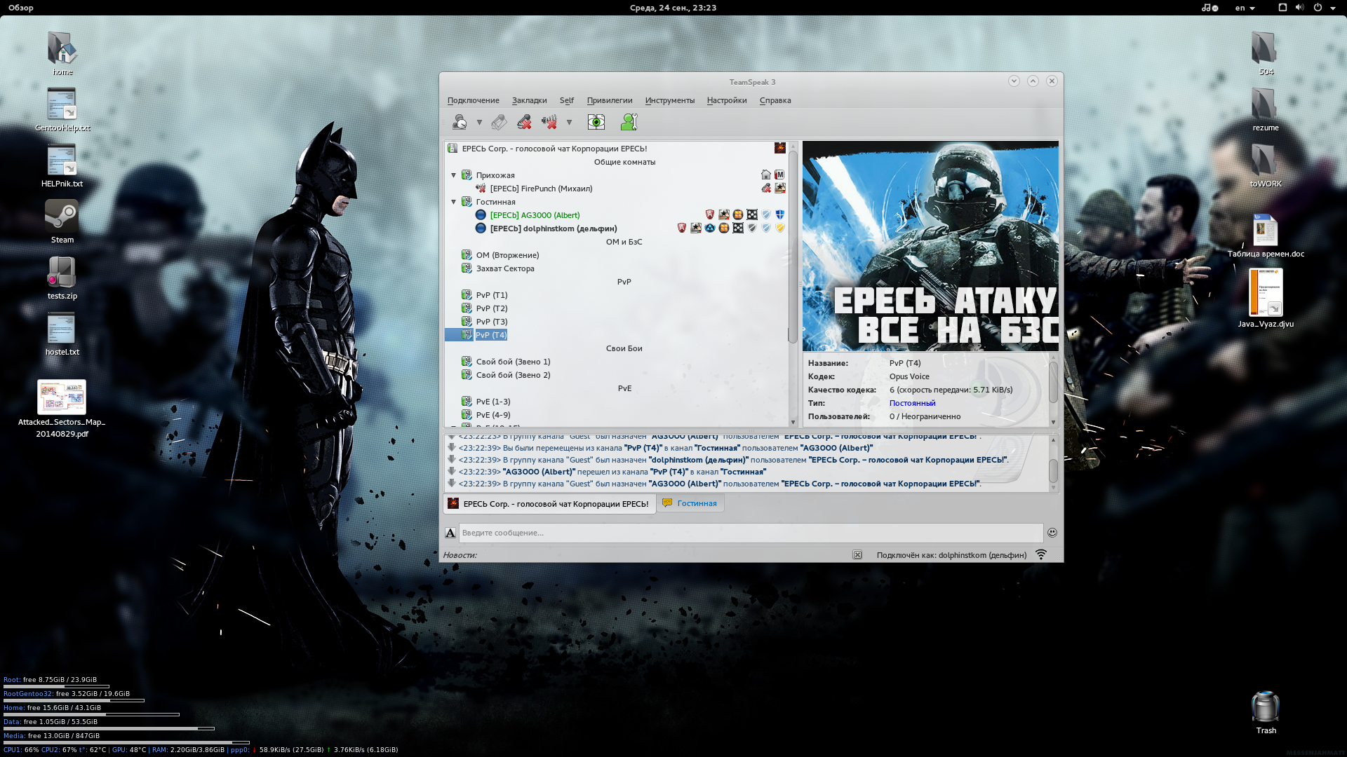Toggle the Mute Microphone toolbar icon
This screenshot has width=1347, height=757.
click(x=524, y=122)
